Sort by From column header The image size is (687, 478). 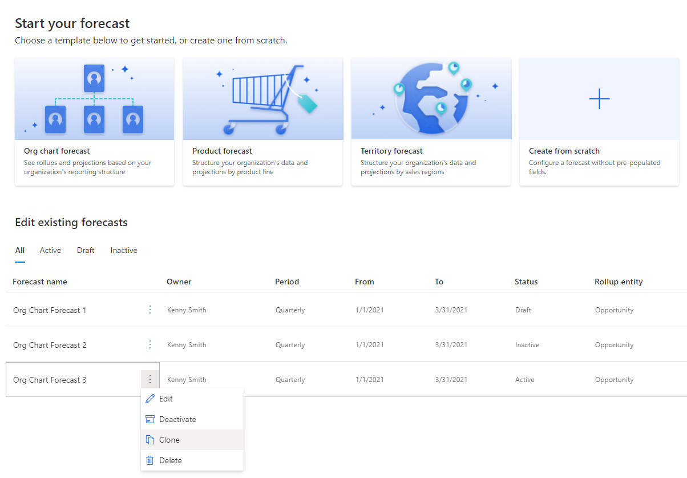365,282
